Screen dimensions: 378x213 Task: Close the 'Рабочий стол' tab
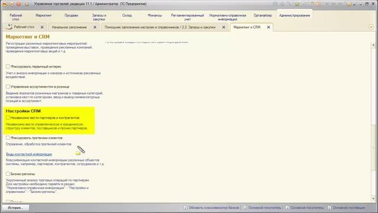point(42,27)
